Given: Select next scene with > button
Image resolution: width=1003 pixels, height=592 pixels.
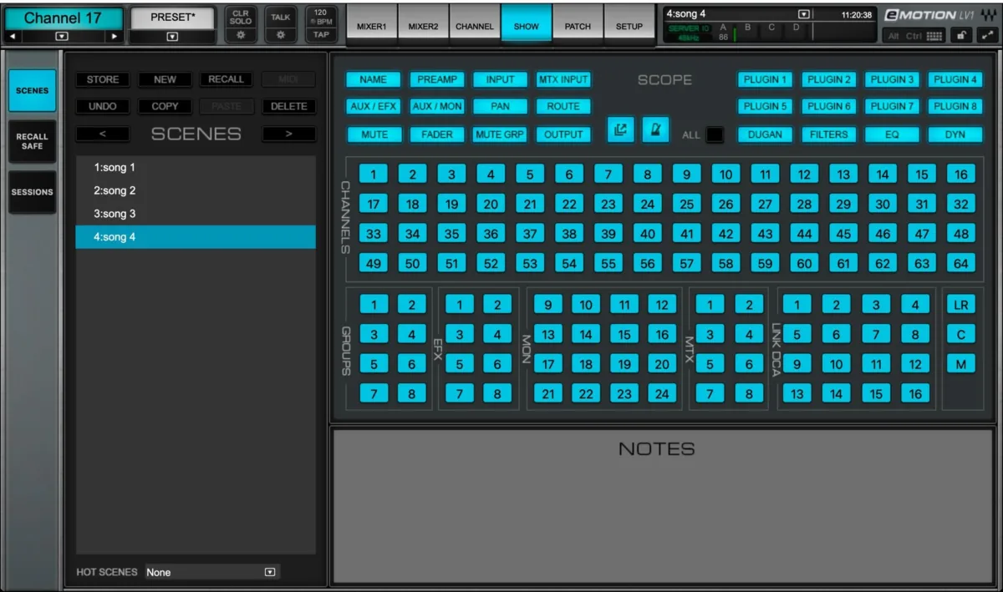Looking at the screenshot, I should click(x=288, y=134).
